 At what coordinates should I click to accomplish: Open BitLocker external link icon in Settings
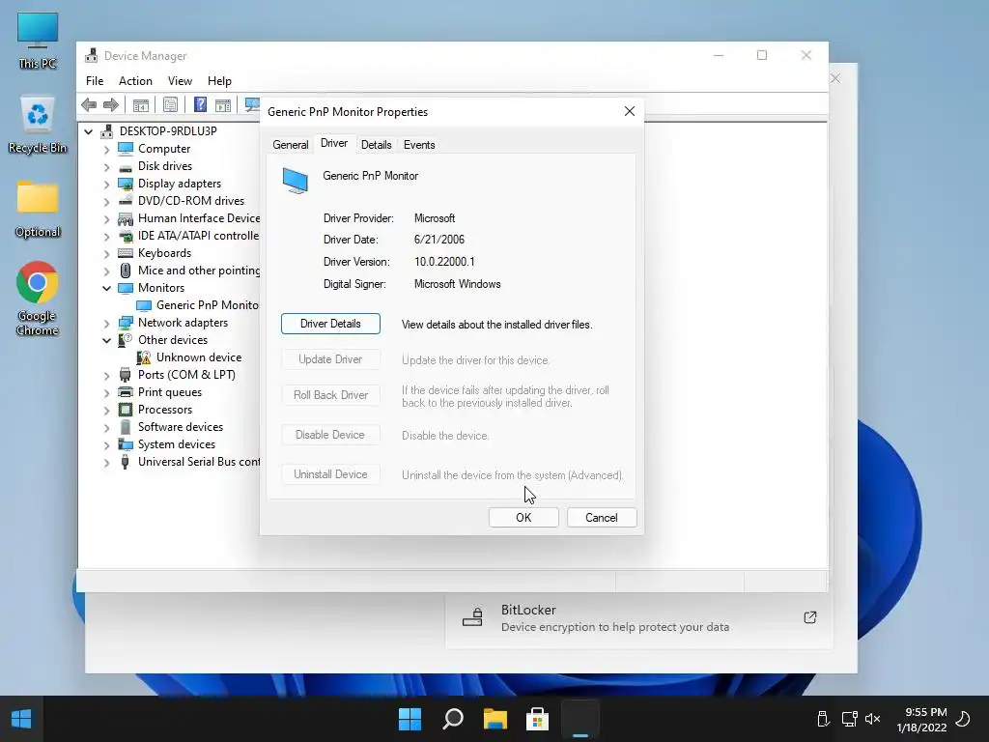(810, 617)
